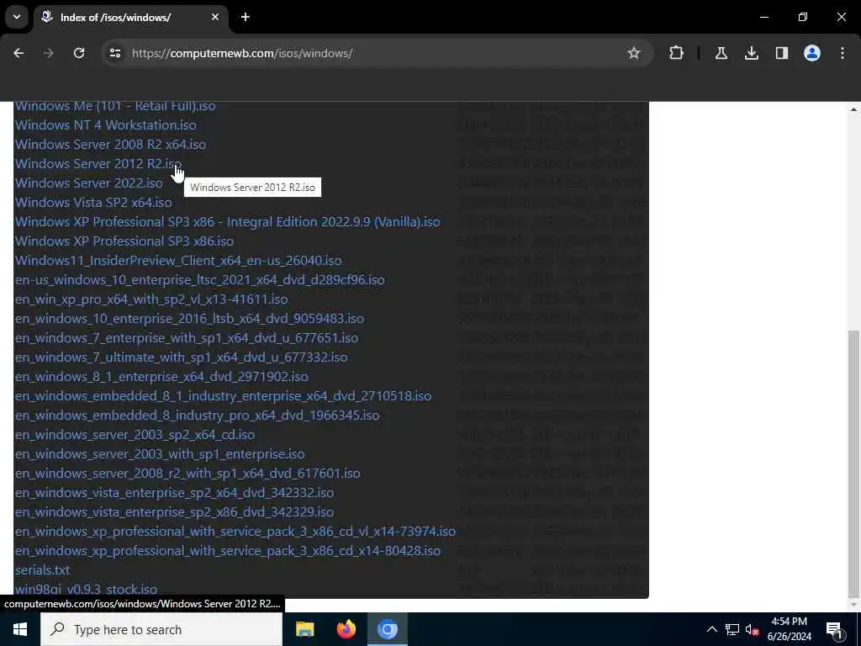Download en_windows_embedded_8_industry_pro iso
Viewport: 861px width, 646px height.
tap(197, 416)
